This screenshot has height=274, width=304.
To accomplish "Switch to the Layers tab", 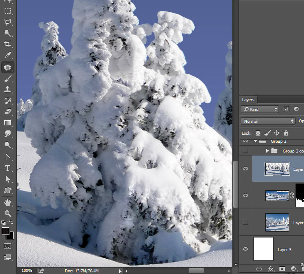I will tap(248, 100).
